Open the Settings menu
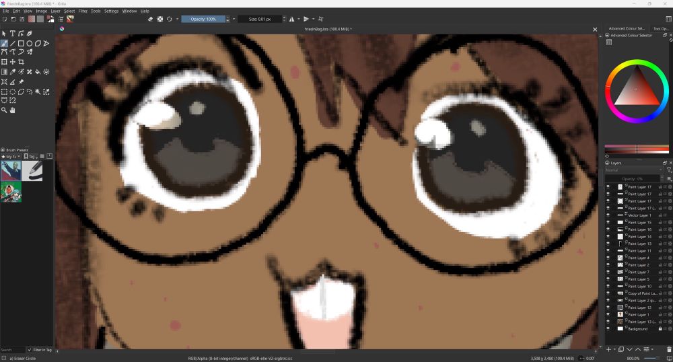673x362 pixels. pos(111,11)
